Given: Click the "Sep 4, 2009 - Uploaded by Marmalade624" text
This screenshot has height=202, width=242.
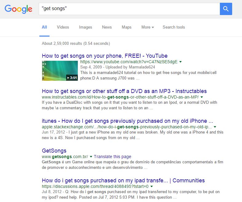Looking at the screenshot, I should click(117, 67).
